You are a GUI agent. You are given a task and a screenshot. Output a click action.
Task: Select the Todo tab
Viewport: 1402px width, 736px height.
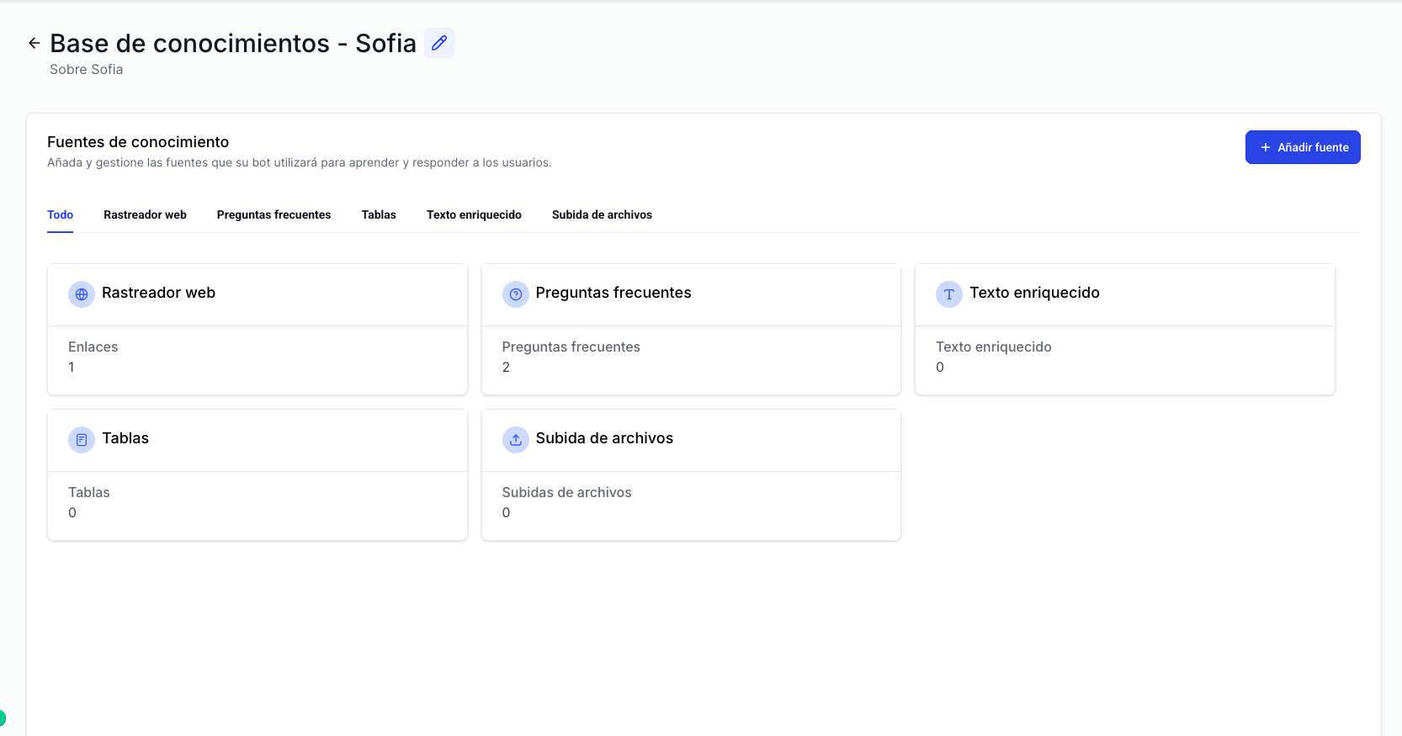coord(60,214)
